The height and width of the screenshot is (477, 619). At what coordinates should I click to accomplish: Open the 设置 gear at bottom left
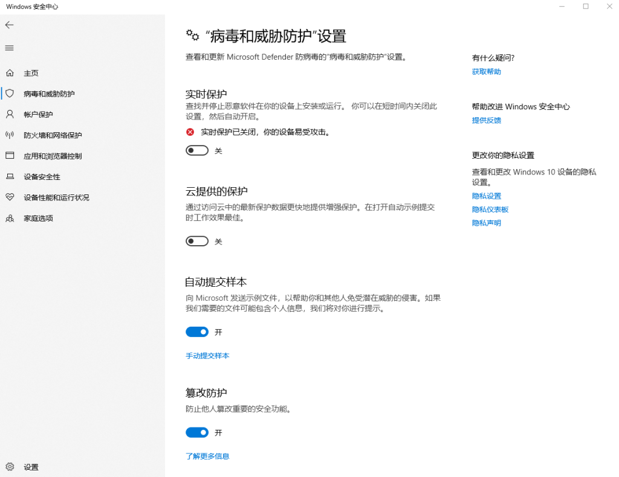click(10, 467)
